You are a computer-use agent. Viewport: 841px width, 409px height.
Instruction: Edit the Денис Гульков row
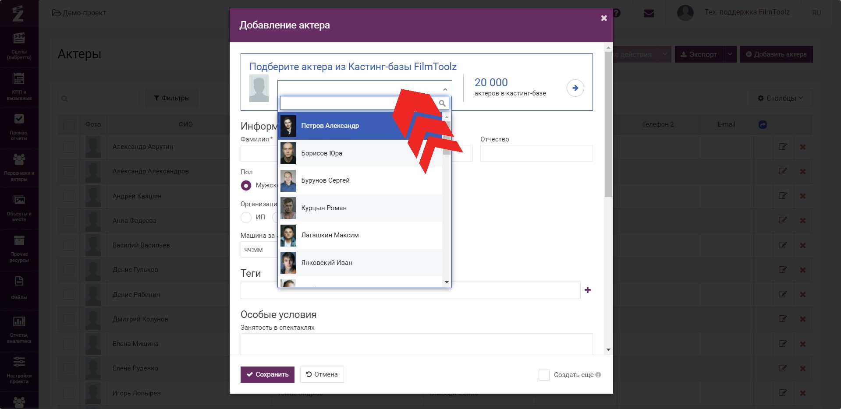[782, 270]
